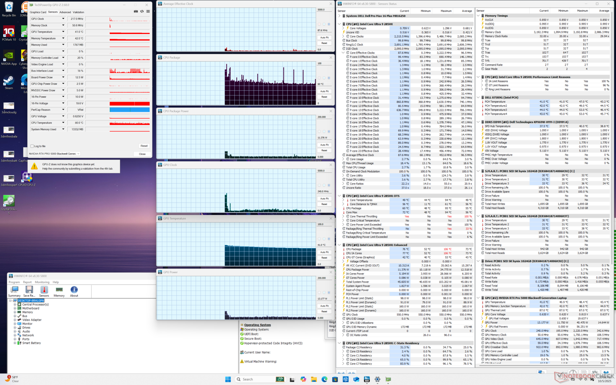Expand the Video Adapter tree node

click(x=15, y=320)
